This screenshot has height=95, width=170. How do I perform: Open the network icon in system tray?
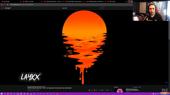[x=155, y=94]
